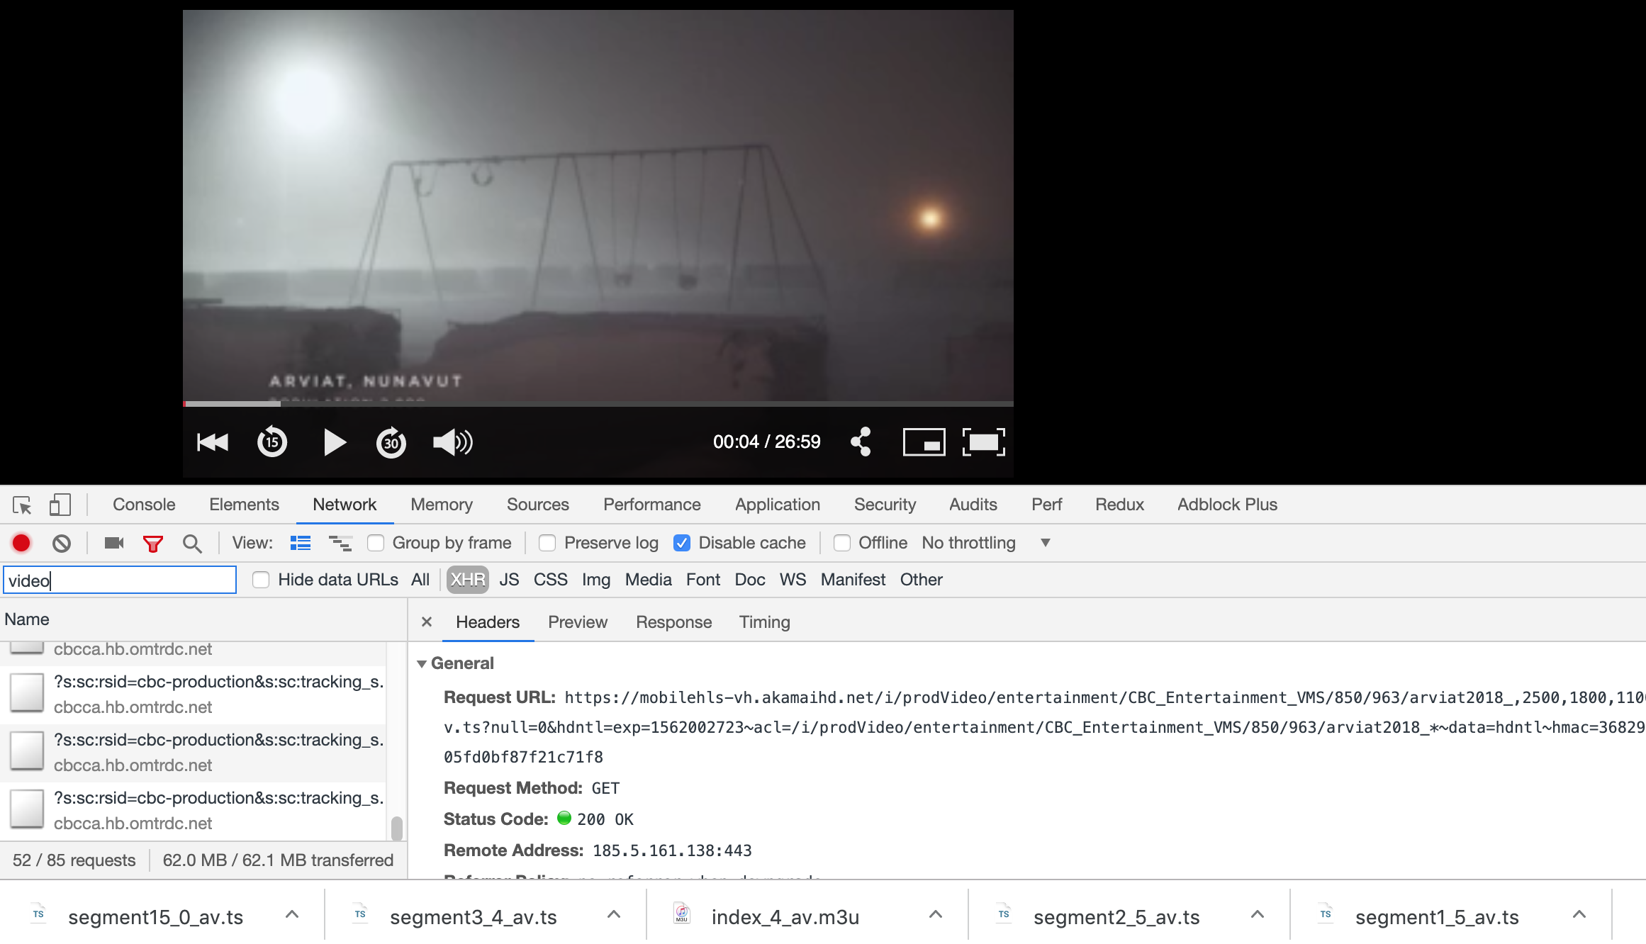Open network search
This screenshot has width=1646, height=944.
(192, 544)
